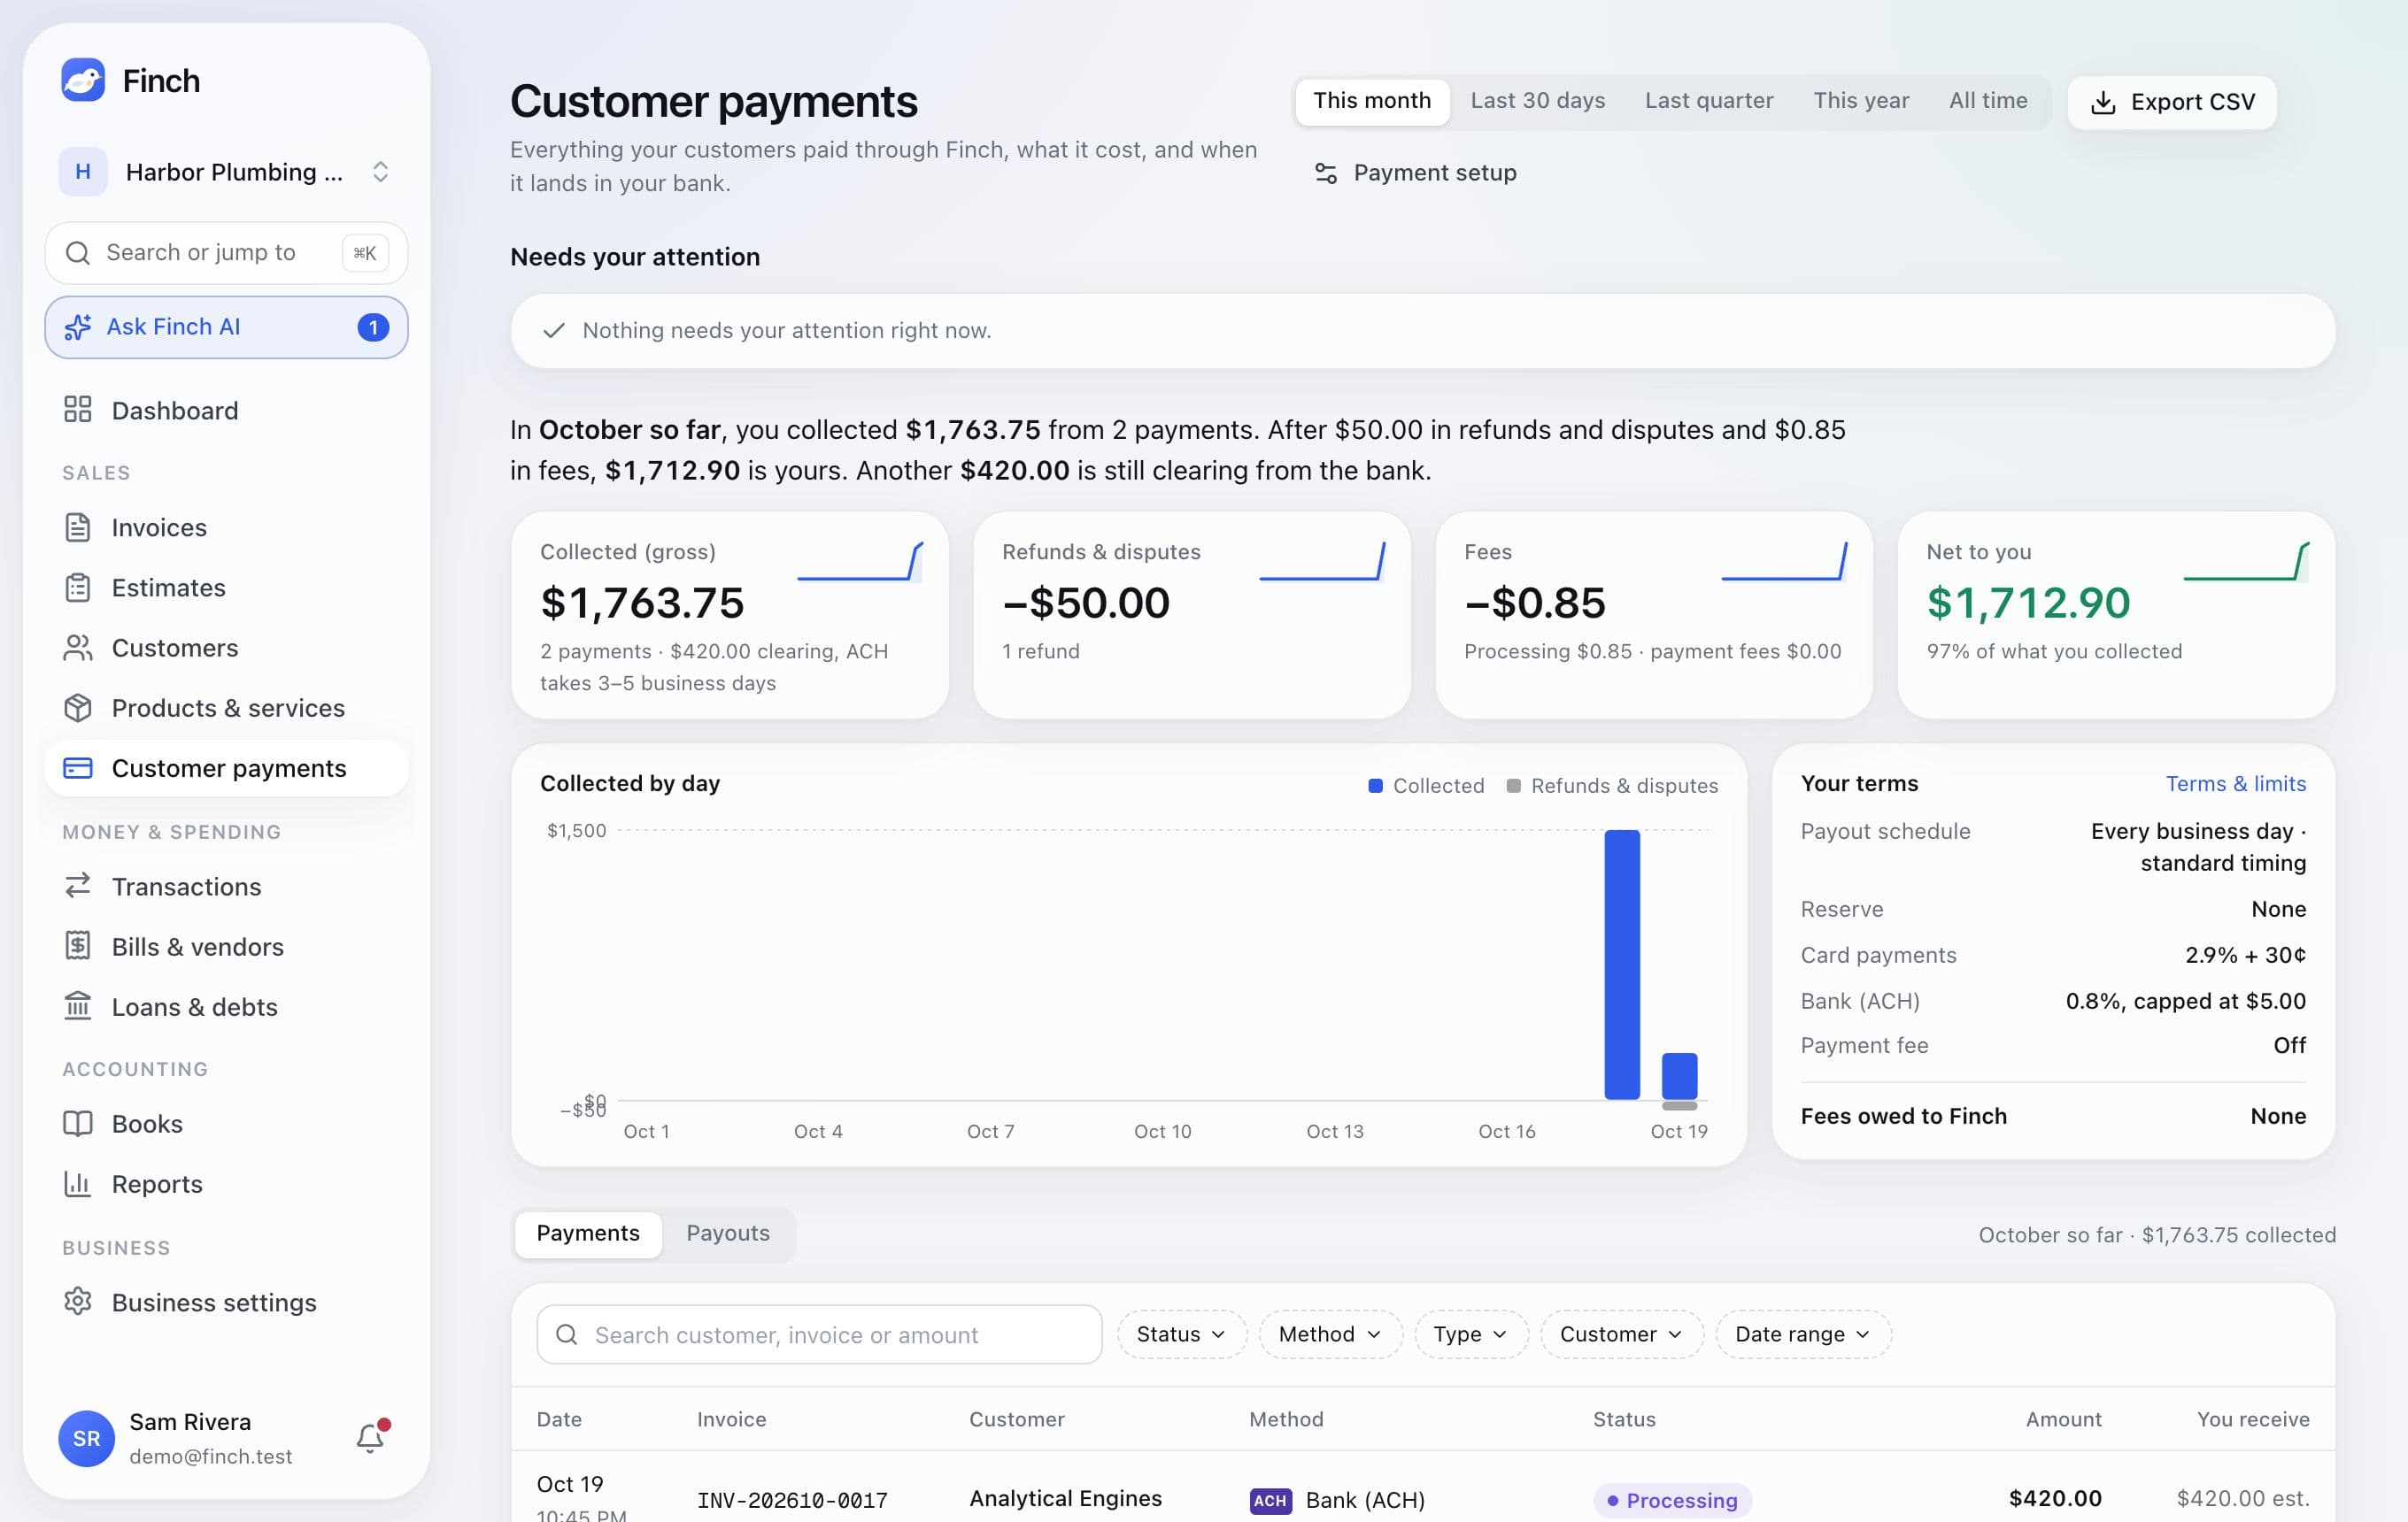Click the You receive column header

2253,1419
